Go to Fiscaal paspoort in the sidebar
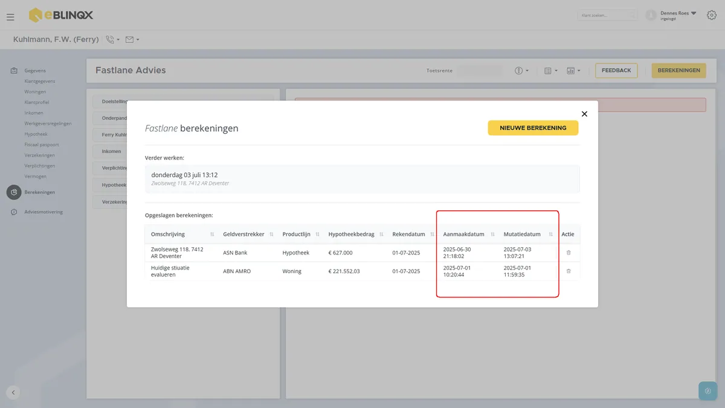725x408 pixels. [x=42, y=144]
